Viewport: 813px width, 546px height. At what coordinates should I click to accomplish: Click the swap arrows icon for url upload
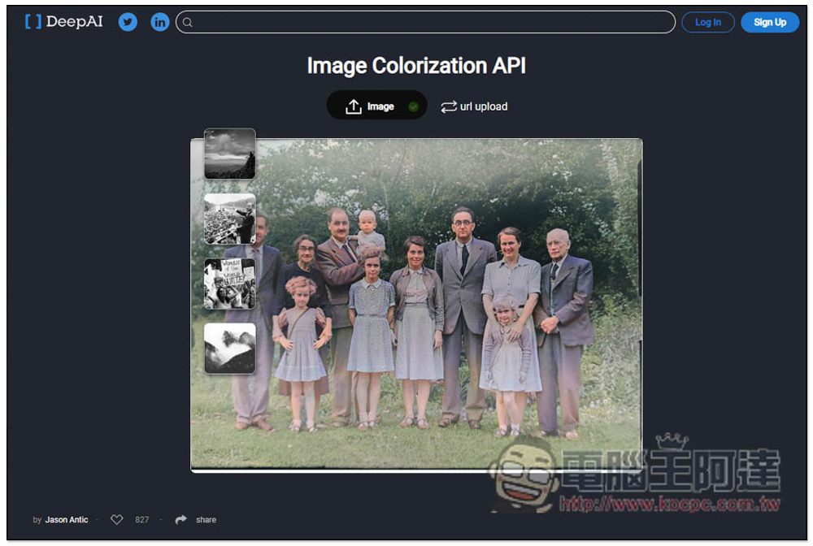click(x=449, y=106)
